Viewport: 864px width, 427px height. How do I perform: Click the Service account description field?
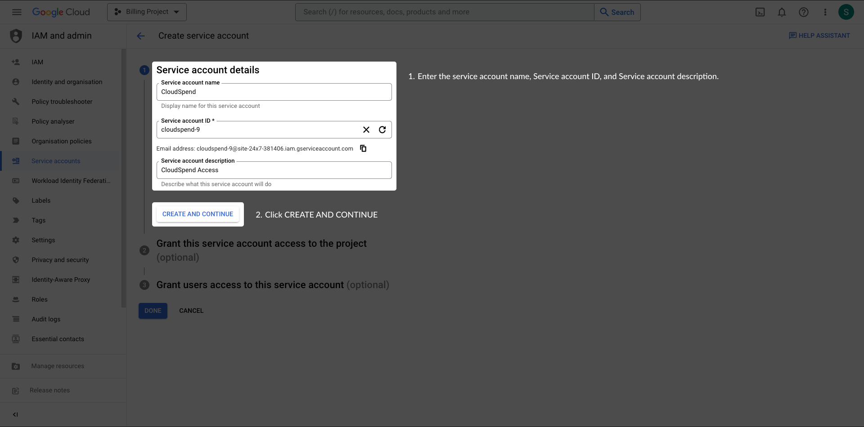point(274,170)
